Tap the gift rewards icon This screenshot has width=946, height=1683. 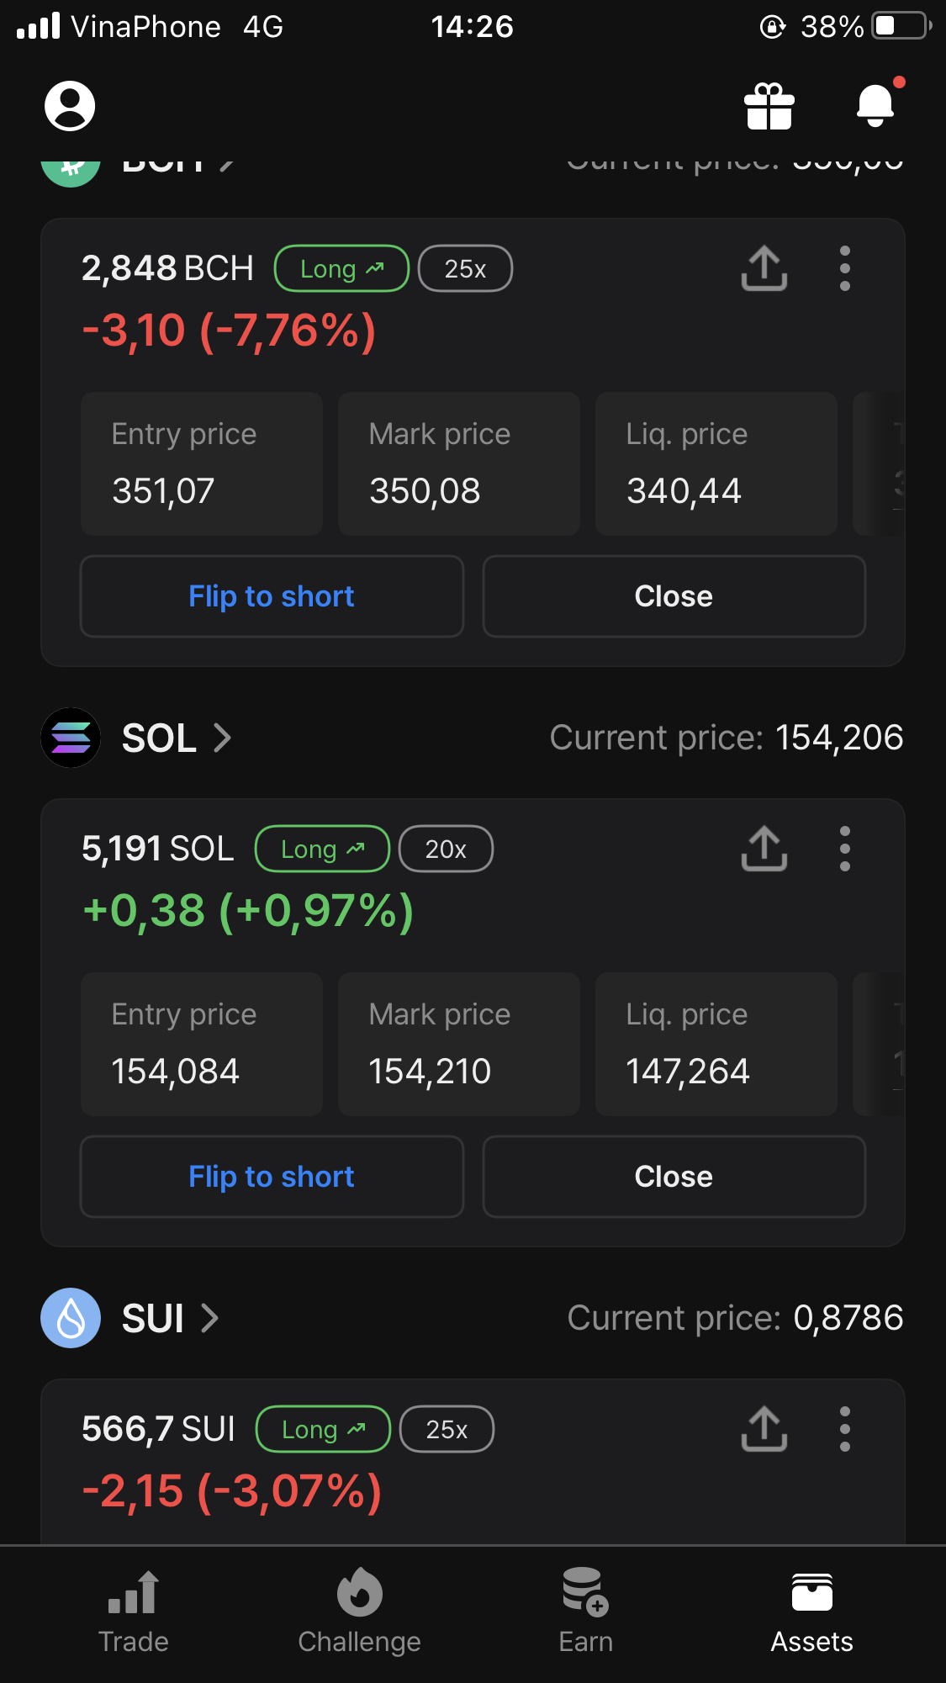pyautogui.click(x=769, y=106)
